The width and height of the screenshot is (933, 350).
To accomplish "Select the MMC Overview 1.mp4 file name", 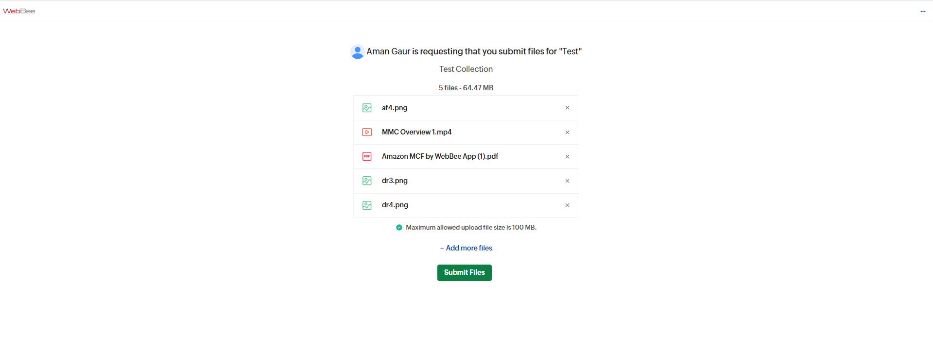I will coord(416,132).
